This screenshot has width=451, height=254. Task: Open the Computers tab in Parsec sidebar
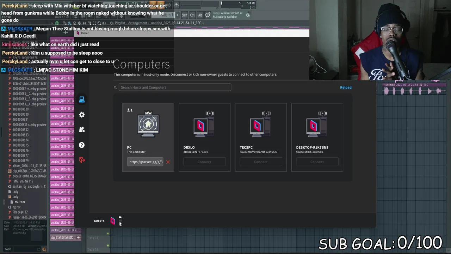pos(82,100)
